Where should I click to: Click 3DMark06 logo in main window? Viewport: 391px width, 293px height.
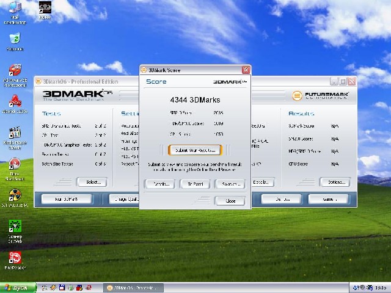coord(78,95)
